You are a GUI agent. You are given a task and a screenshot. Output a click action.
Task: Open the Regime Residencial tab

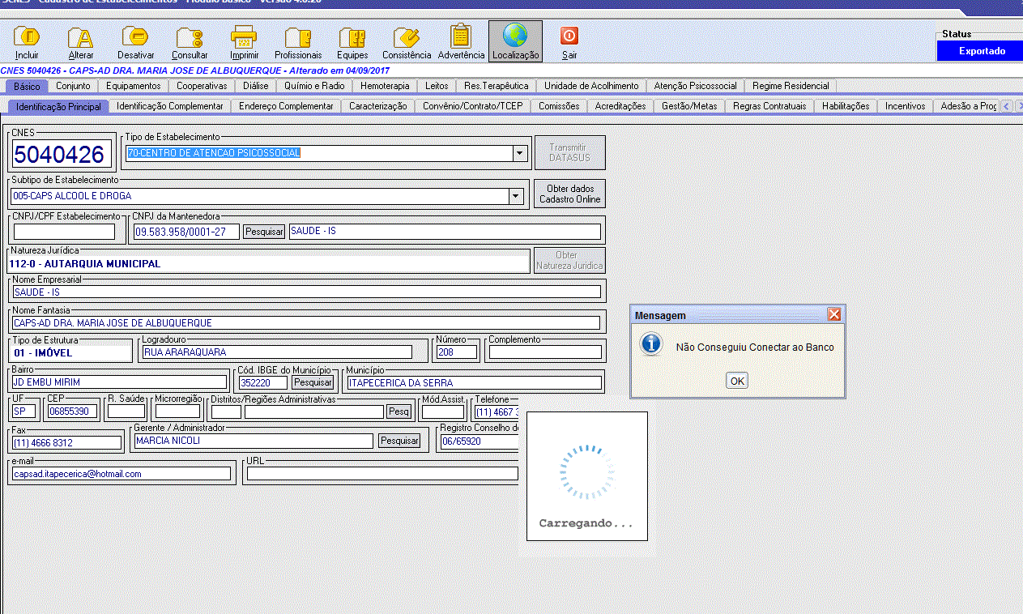(x=791, y=86)
